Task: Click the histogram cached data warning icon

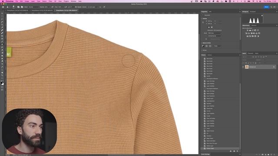Action: point(262,15)
